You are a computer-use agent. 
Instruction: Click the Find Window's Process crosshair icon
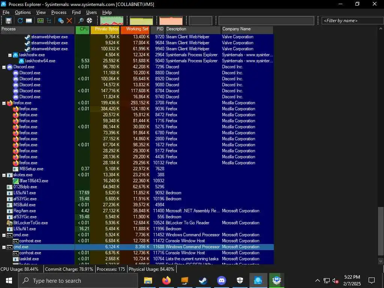point(89,21)
